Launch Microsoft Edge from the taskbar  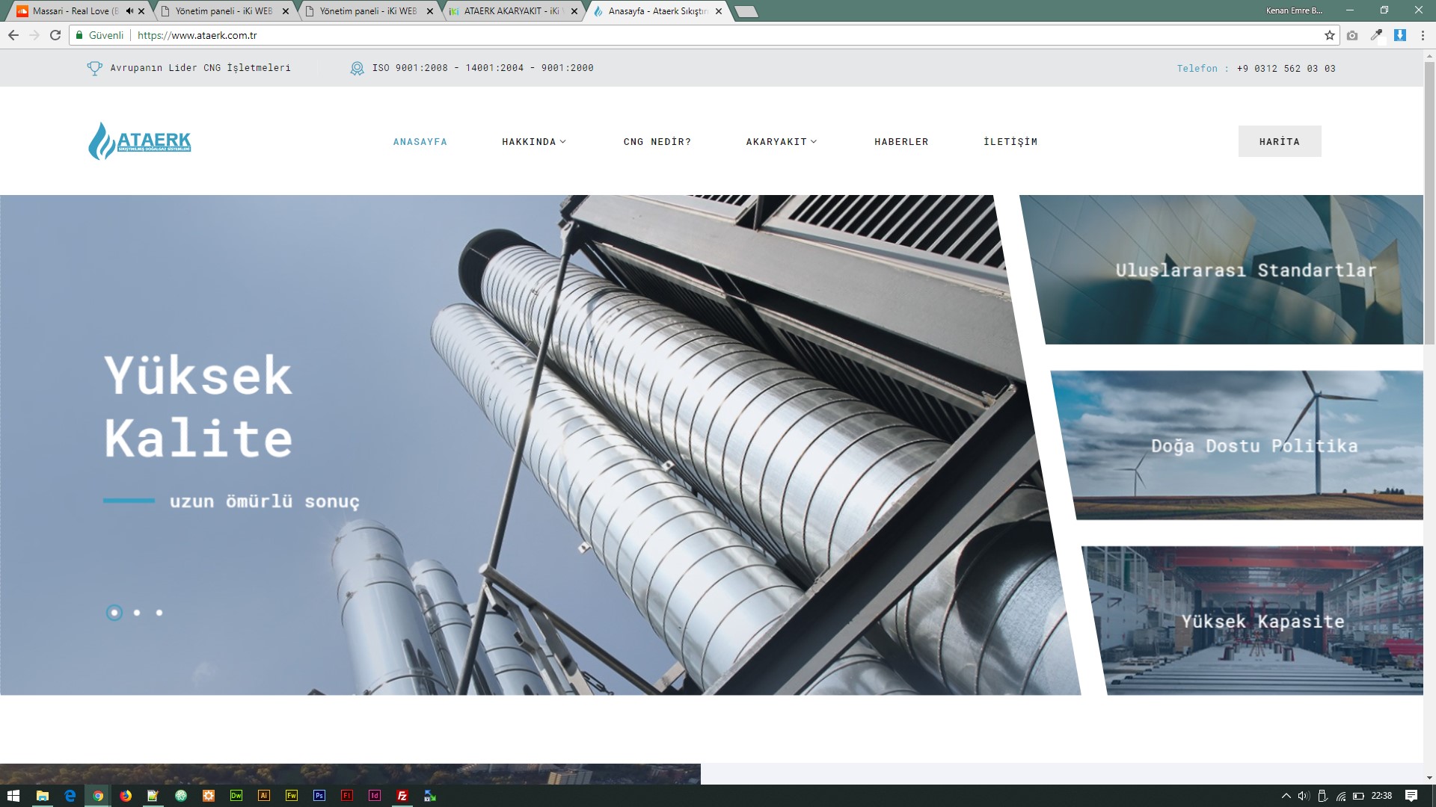point(70,796)
